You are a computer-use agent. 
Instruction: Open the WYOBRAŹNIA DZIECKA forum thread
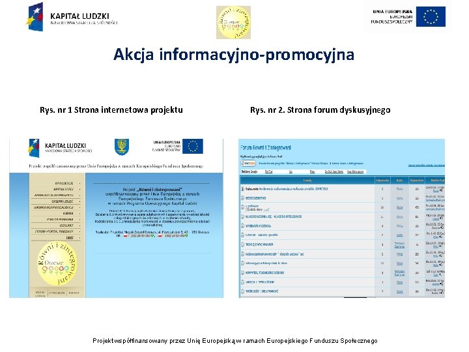(258, 226)
